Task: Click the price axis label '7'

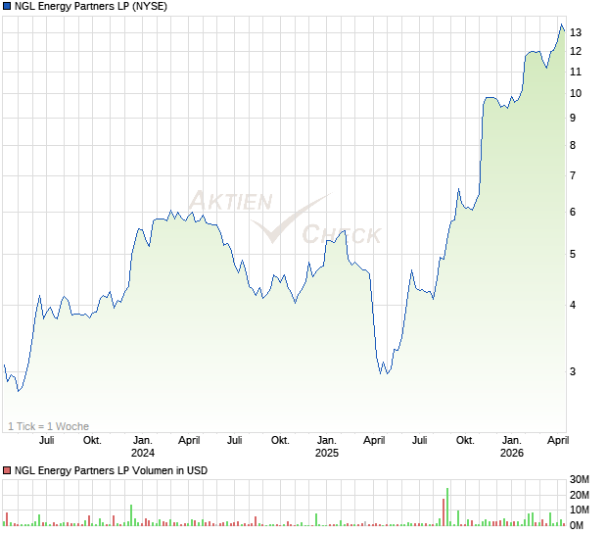Action: pyautogui.click(x=573, y=175)
